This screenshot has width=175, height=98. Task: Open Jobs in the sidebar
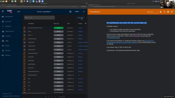coord(7,41)
